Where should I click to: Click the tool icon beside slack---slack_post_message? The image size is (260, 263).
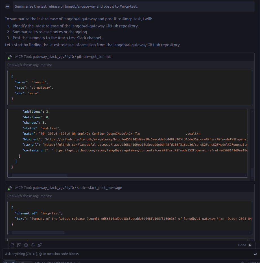[x=10, y=188]
